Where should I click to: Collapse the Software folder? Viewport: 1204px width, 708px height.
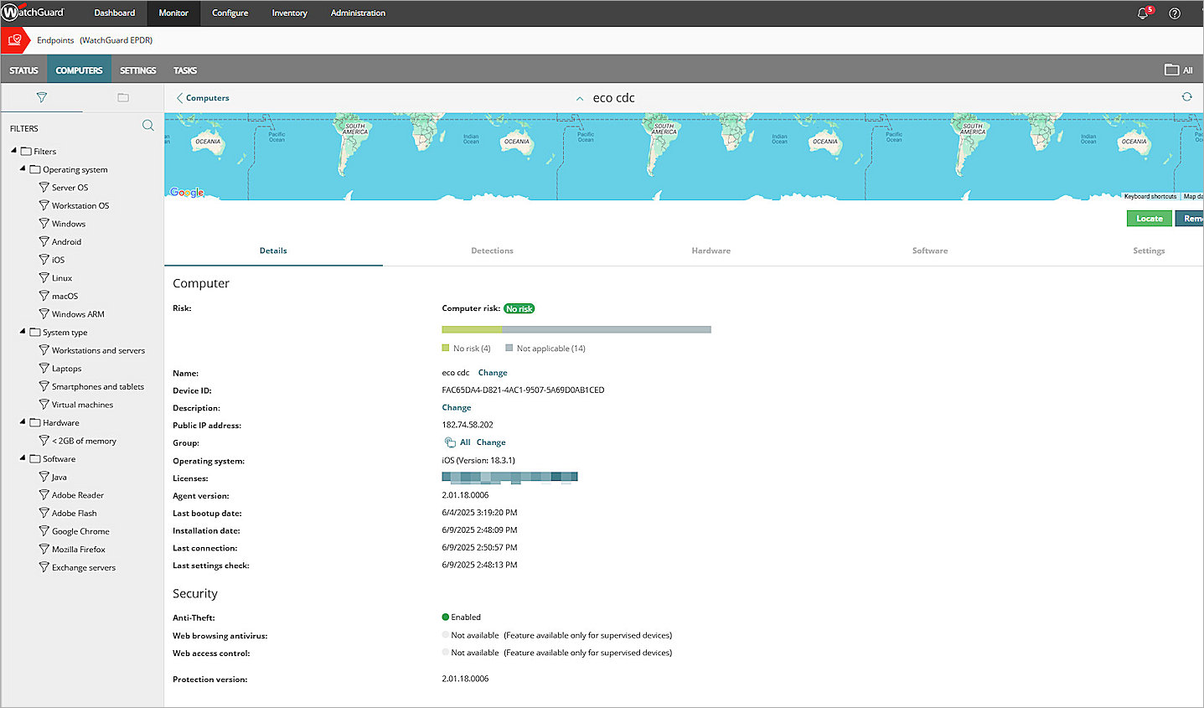pyautogui.click(x=23, y=457)
